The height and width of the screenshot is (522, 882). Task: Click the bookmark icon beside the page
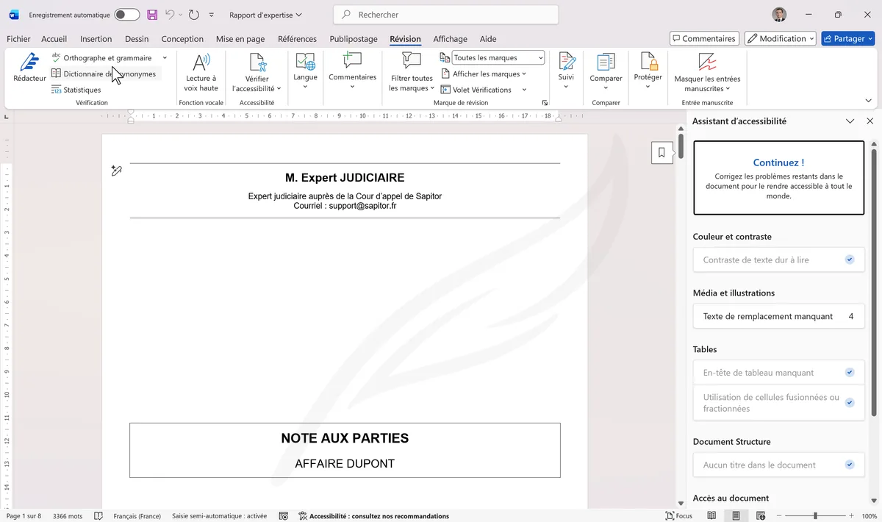661,153
